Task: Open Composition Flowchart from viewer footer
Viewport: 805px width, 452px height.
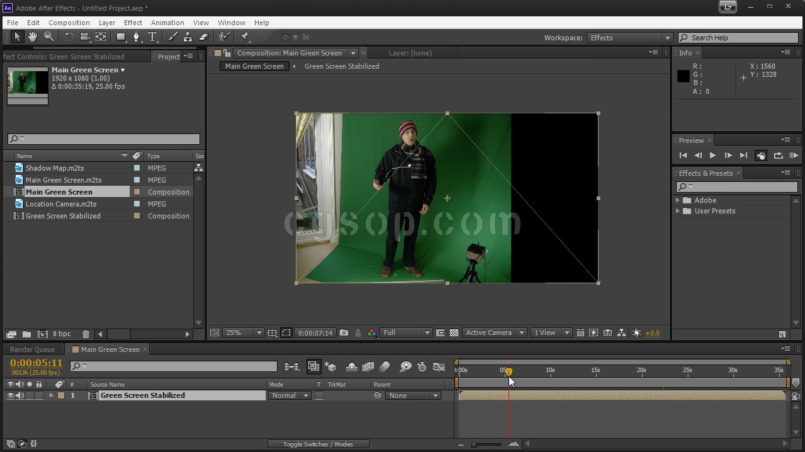Action: tap(621, 332)
